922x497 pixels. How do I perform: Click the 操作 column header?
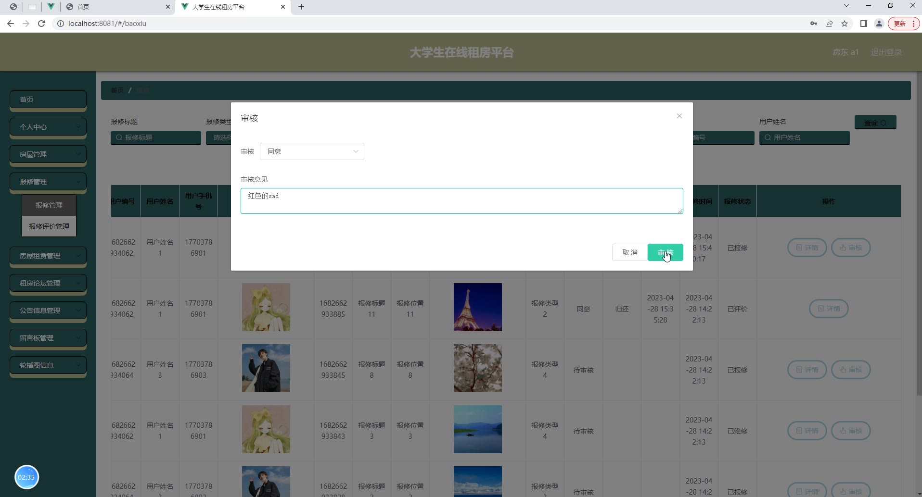tap(829, 201)
